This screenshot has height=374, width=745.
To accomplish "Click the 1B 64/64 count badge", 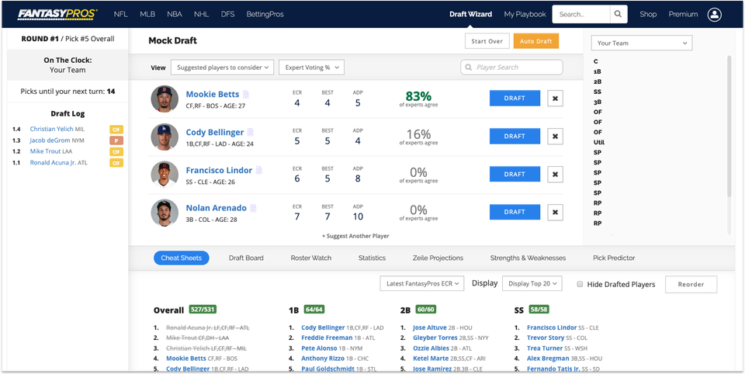I will tap(314, 310).
